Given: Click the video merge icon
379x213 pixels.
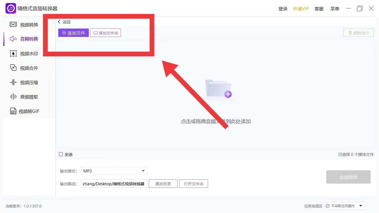Looking at the screenshot, I should 13,68.
